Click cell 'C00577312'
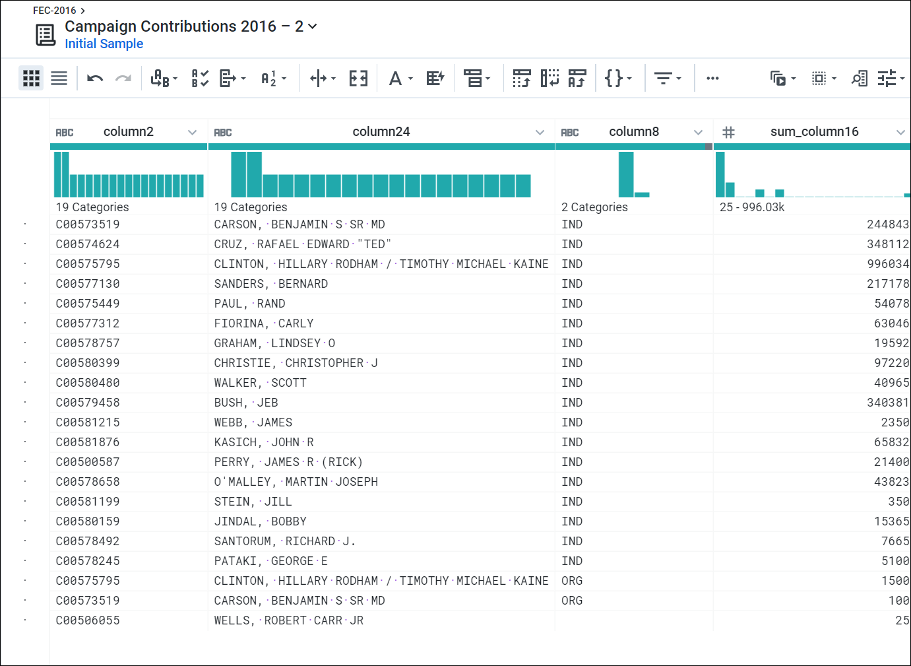The height and width of the screenshot is (666, 911). point(88,323)
